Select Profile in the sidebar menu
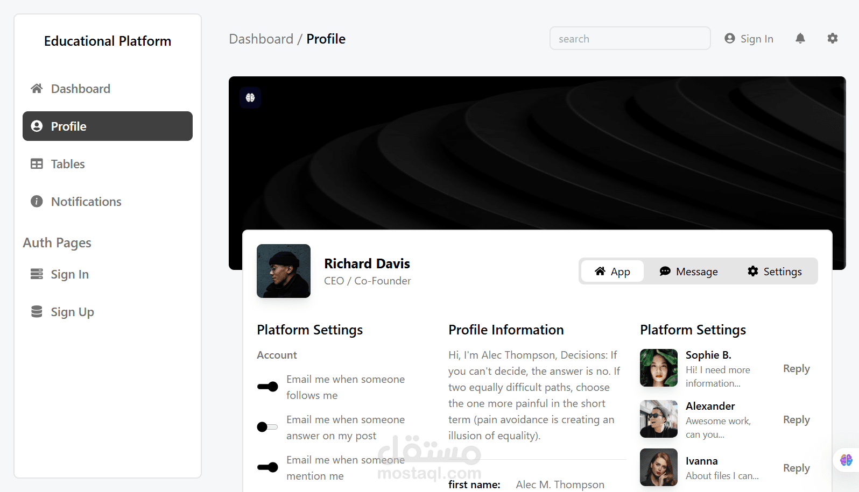The width and height of the screenshot is (859, 492). tap(108, 126)
